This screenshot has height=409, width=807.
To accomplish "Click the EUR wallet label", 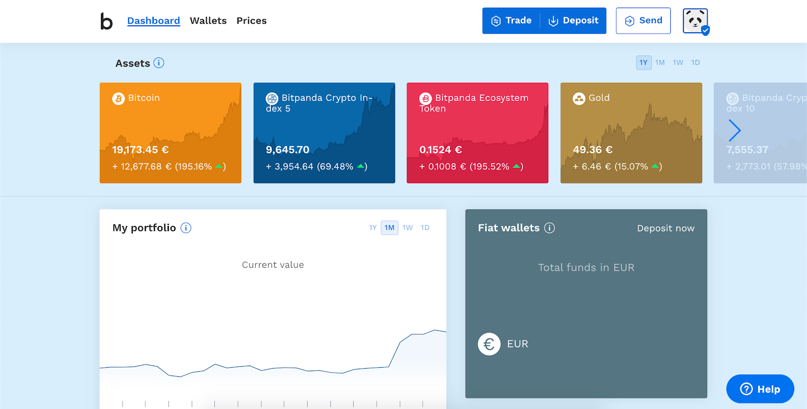I will (x=517, y=344).
